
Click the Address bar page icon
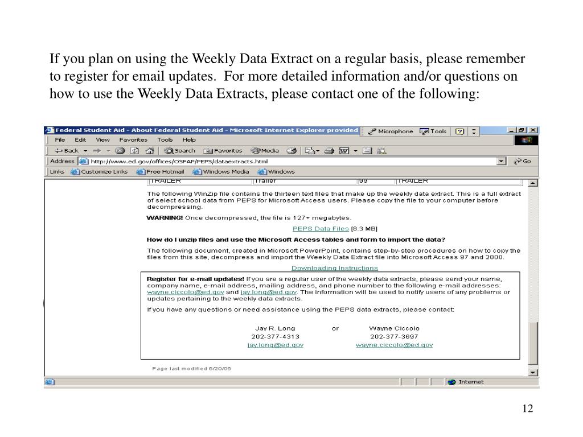[x=84, y=162]
